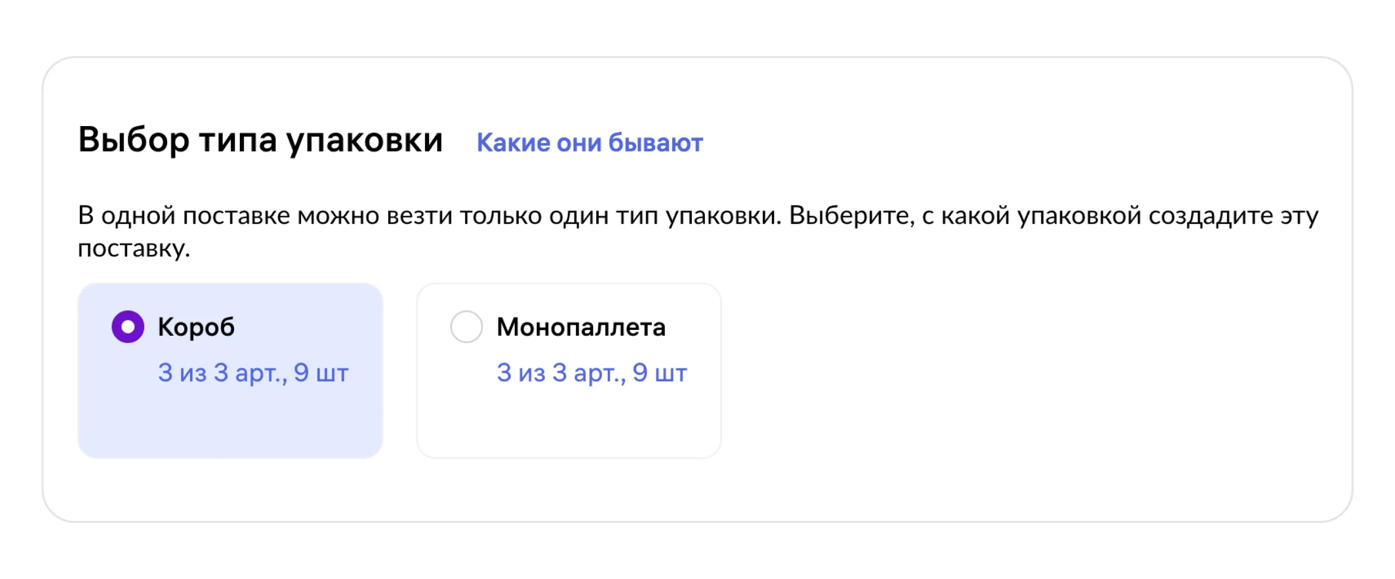Click "3 из 3 арт., 9 шт" in Короб card

tap(253, 373)
